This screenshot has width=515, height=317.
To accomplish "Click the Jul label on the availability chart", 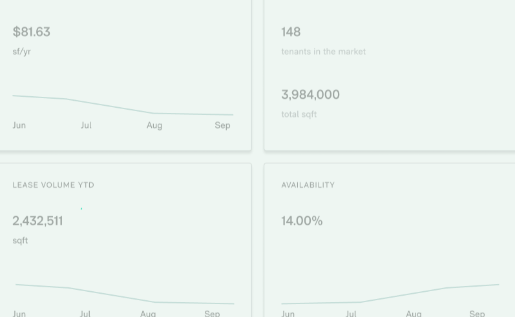I will click(x=351, y=313).
